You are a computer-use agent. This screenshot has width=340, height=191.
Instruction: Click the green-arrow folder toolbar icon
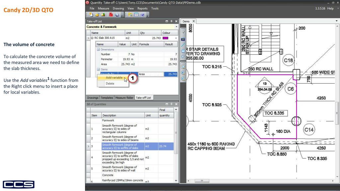(x=103, y=15)
